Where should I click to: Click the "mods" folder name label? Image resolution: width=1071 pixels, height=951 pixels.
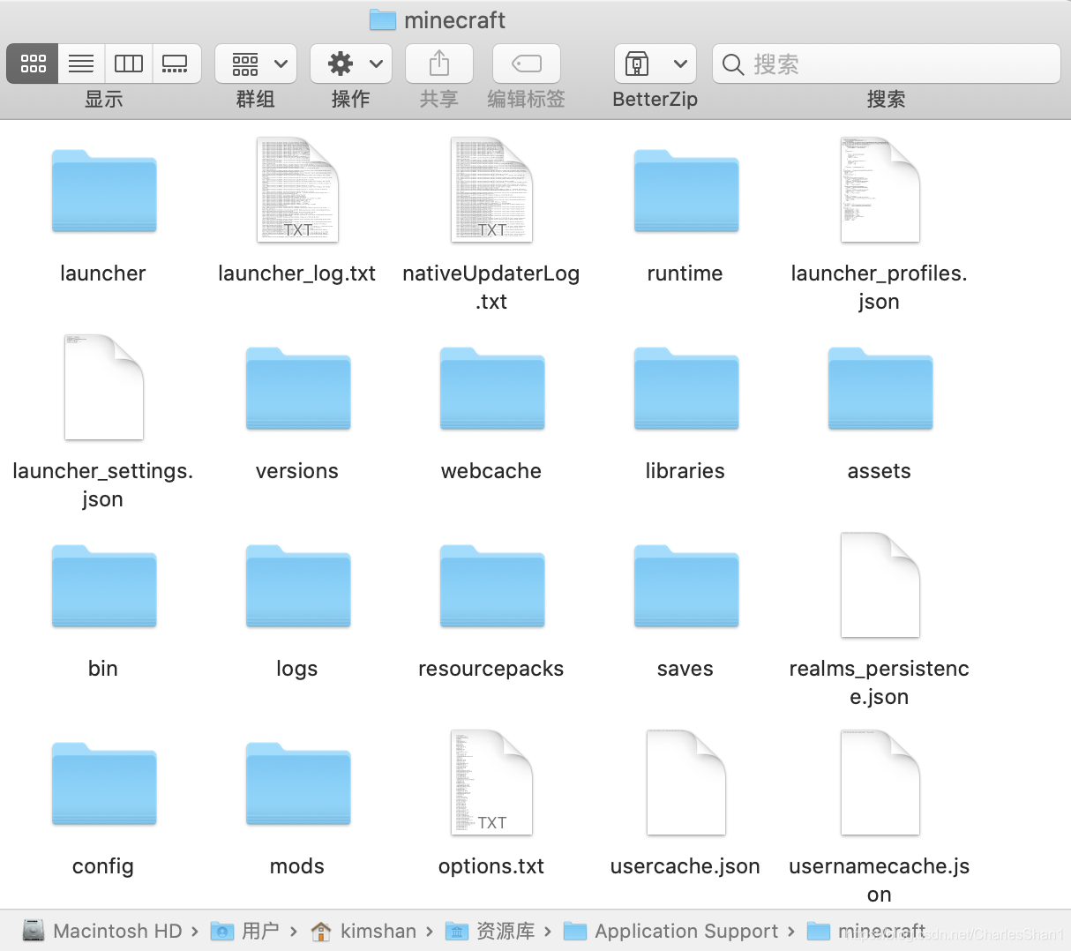297,866
